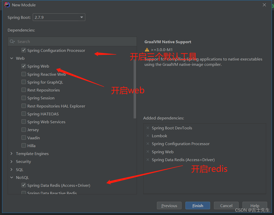
Task: Close the New Module dialog
Action: pos(264,5)
